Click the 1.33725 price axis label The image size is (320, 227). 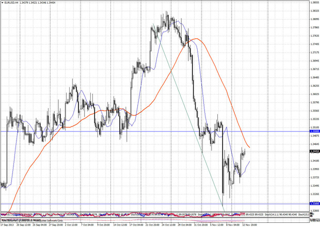315,177
